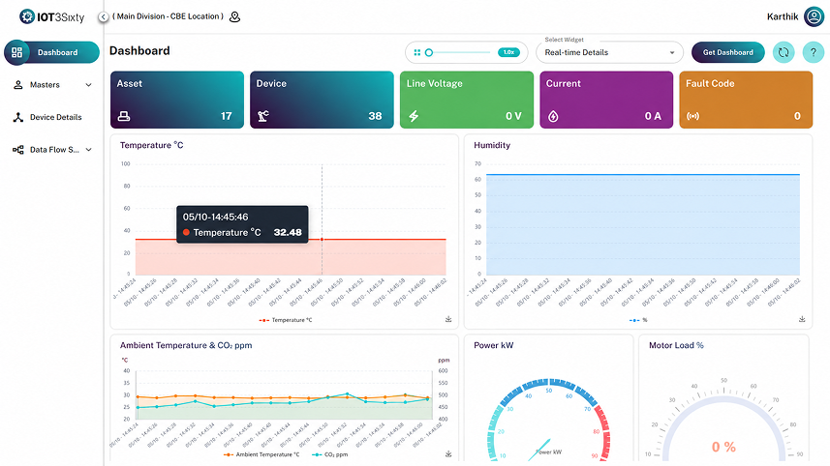Screen dimensions: 830x466
Task: Download the Ambient Temperature & CO2 chart
Action: 448,453
